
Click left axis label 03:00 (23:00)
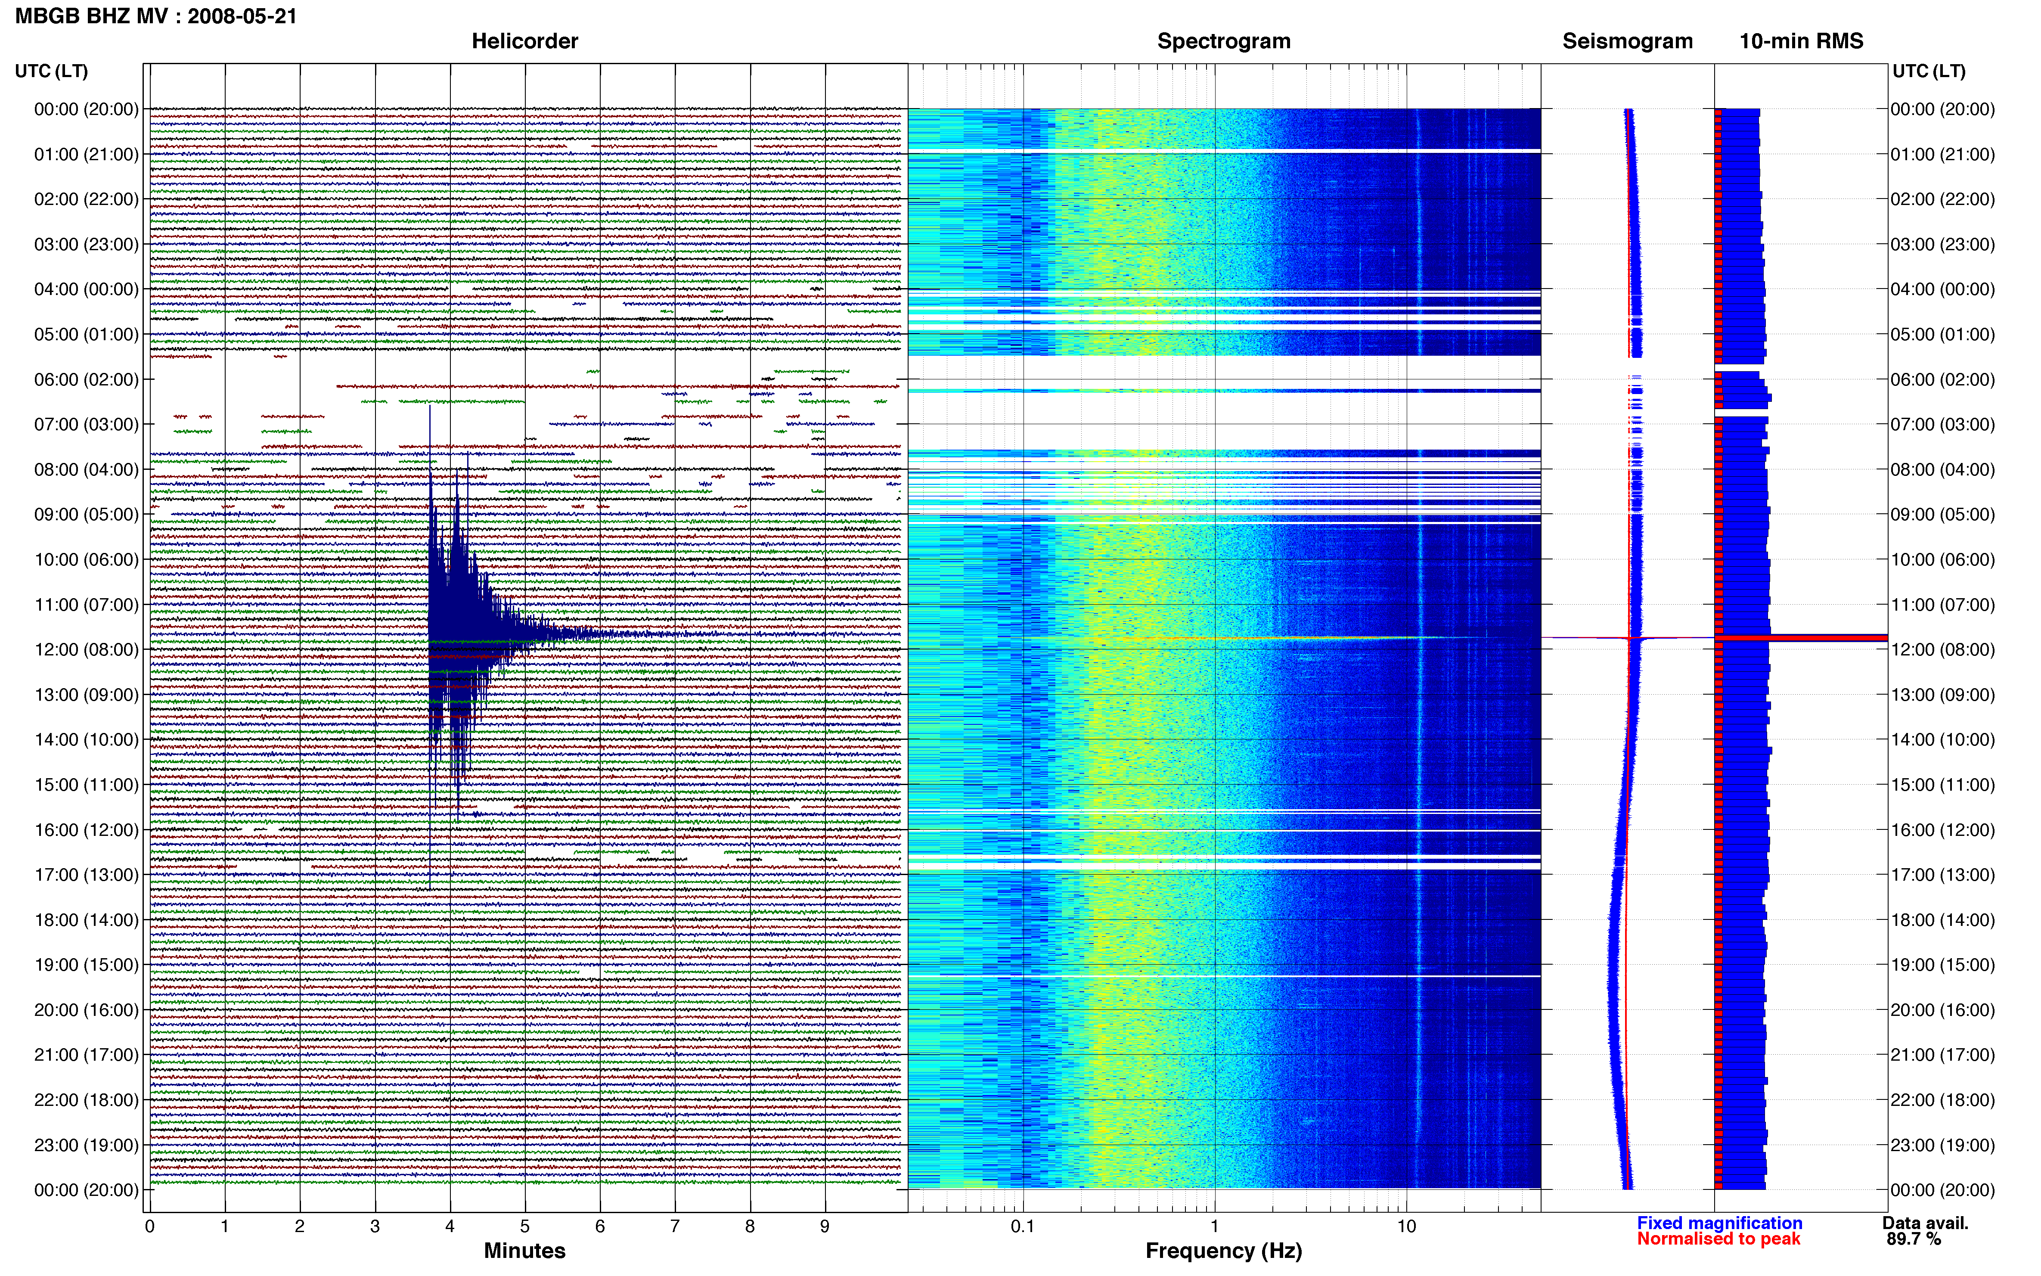(86, 244)
